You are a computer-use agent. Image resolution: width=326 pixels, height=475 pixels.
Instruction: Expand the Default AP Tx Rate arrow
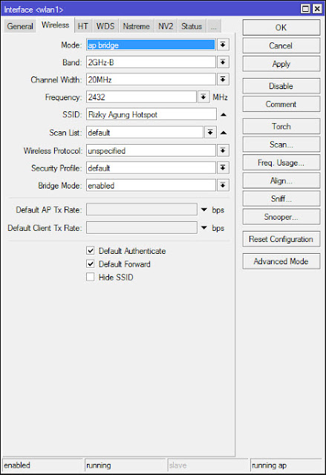[204, 209]
